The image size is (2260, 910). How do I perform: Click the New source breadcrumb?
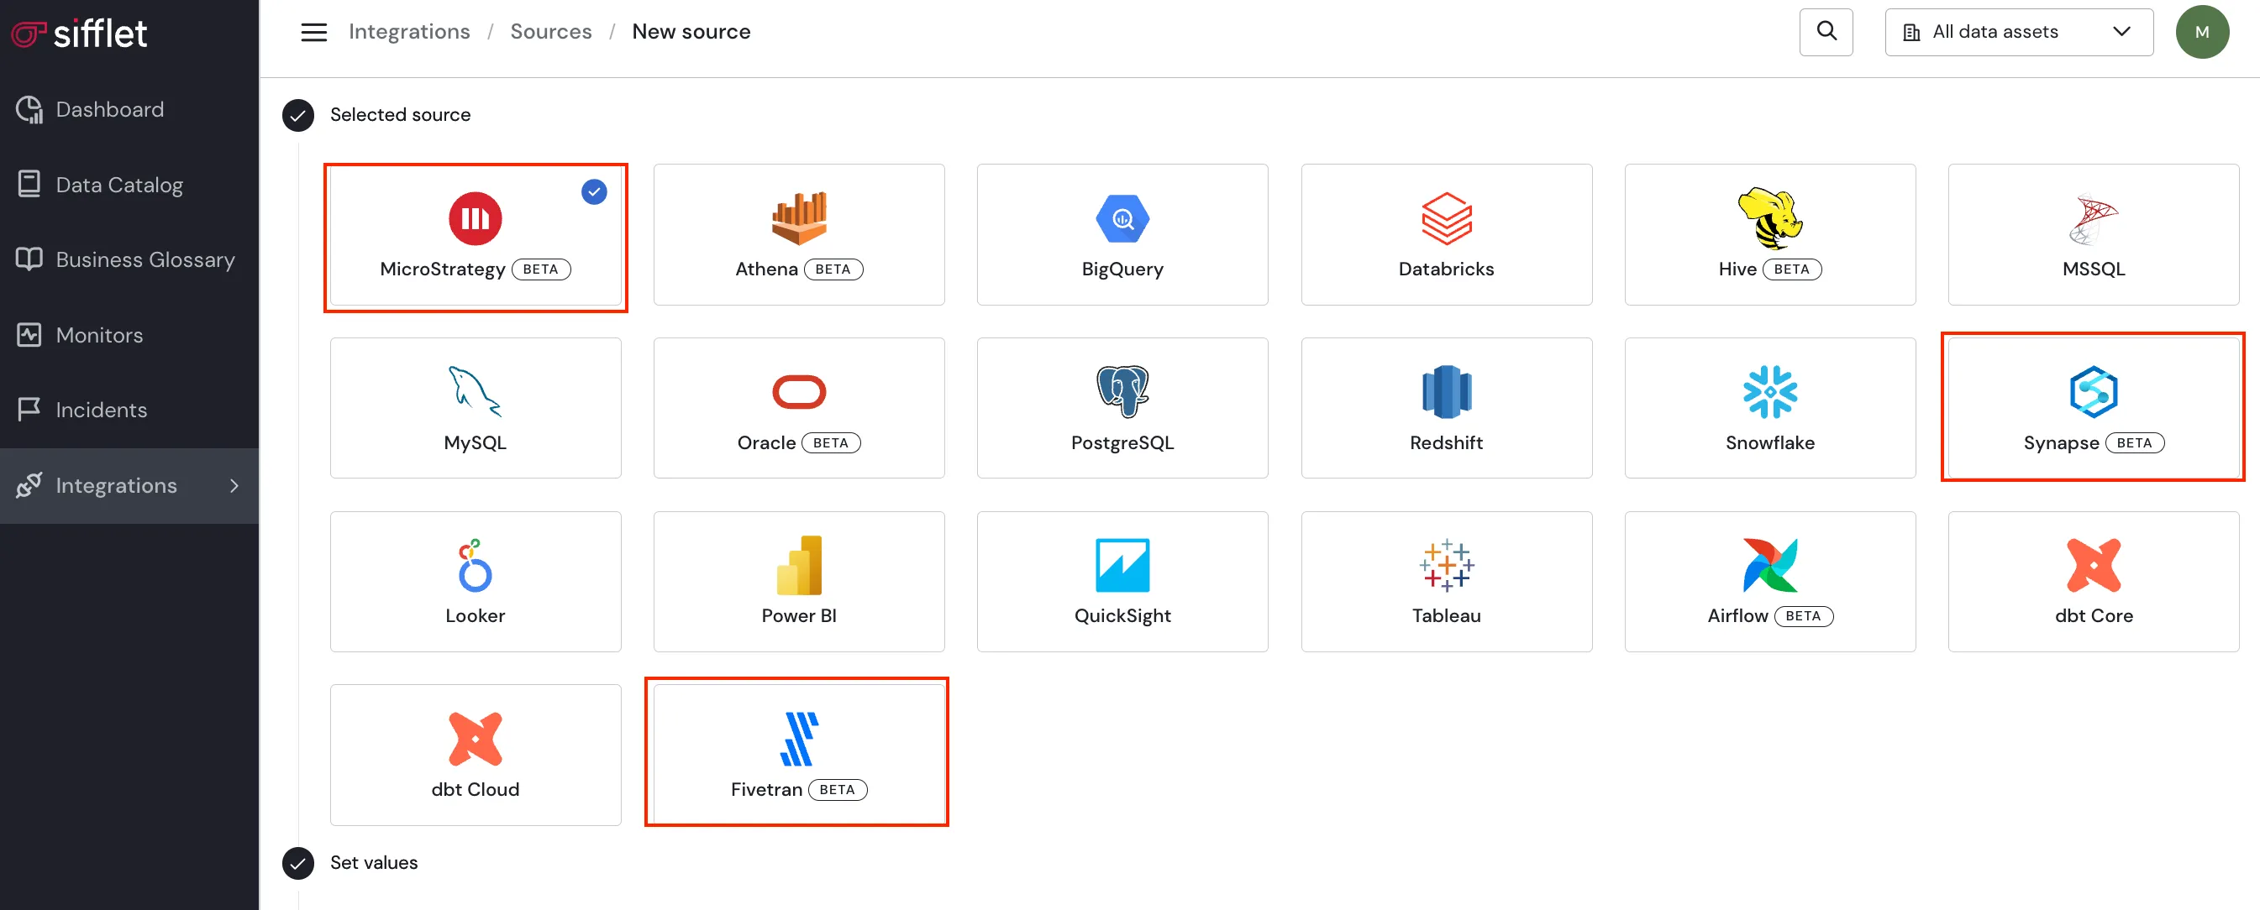[x=691, y=32]
